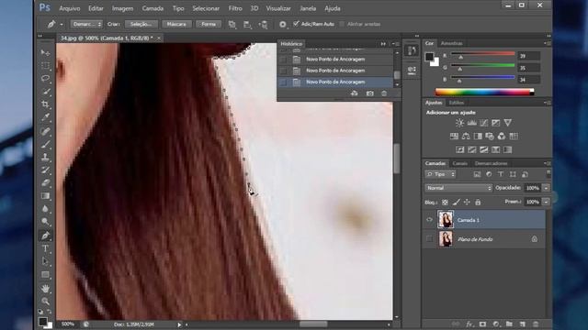Screen dimensions: 588x330
Task: Select the Horizontal Type tool
Action: click(x=45, y=248)
